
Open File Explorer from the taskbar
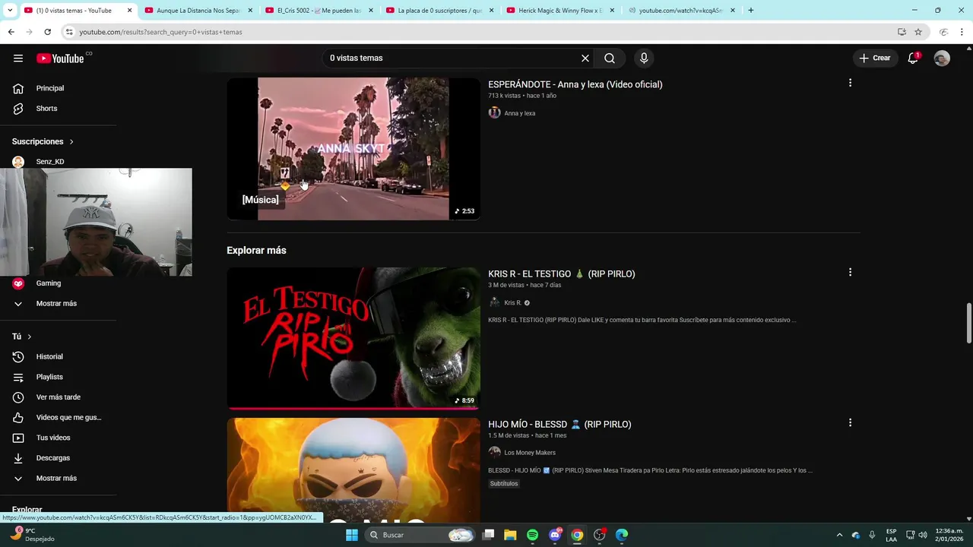(x=510, y=535)
